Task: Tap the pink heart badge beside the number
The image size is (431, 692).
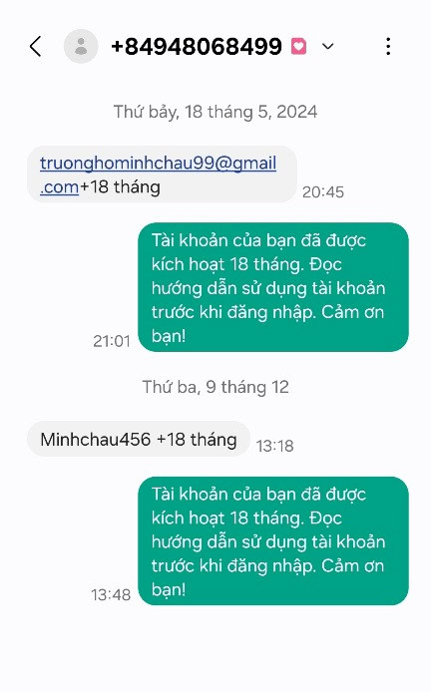Action: click(298, 46)
